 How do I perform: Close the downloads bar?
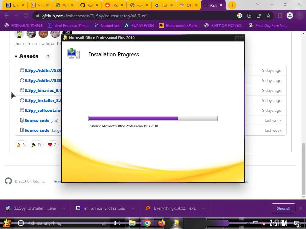click(x=301, y=208)
